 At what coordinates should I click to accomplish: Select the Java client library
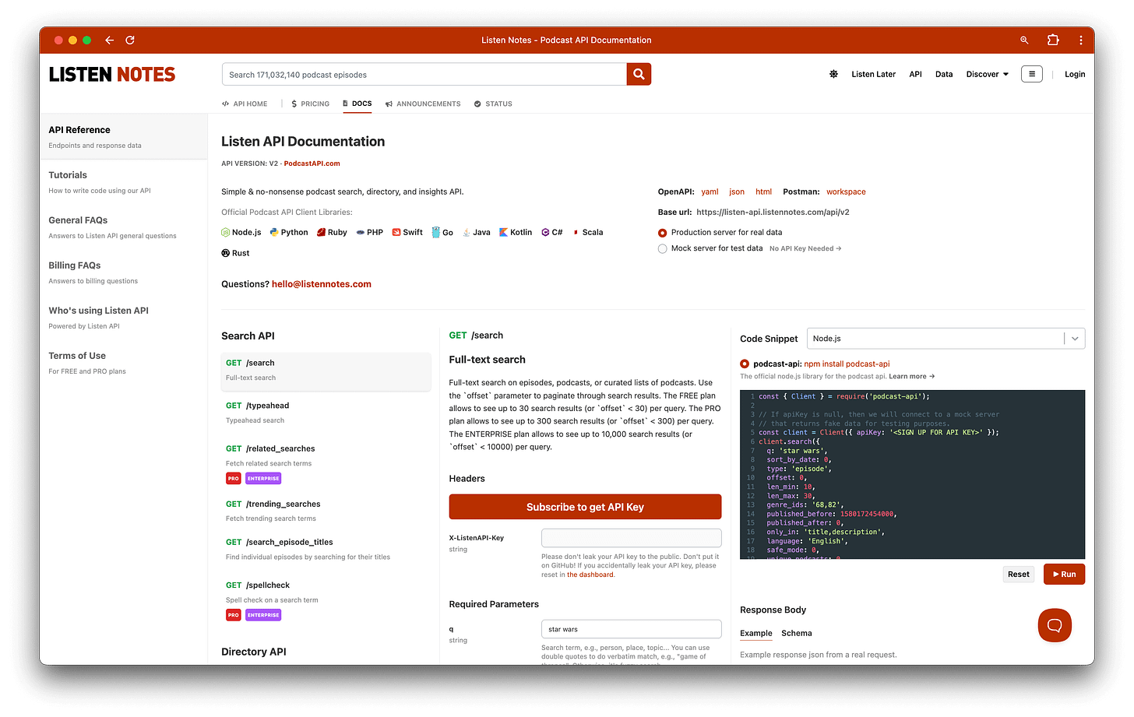(477, 232)
